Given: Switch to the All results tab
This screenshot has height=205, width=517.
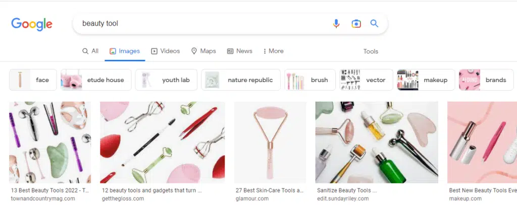Looking at the screenshot, I should click(90, 51).
